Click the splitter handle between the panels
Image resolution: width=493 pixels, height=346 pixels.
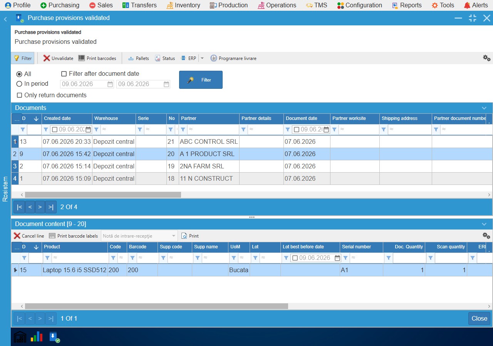[x=252, y=217]
